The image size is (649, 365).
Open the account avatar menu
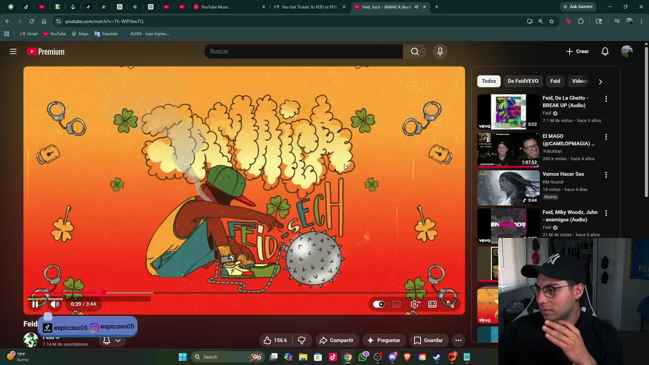click(627, 51)
